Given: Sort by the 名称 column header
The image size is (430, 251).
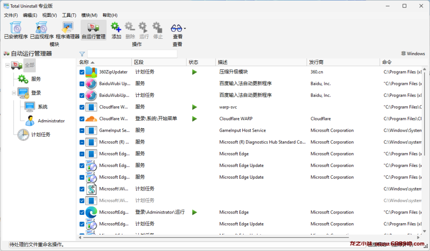Looking at the screenshot, I should coord(104,62).
